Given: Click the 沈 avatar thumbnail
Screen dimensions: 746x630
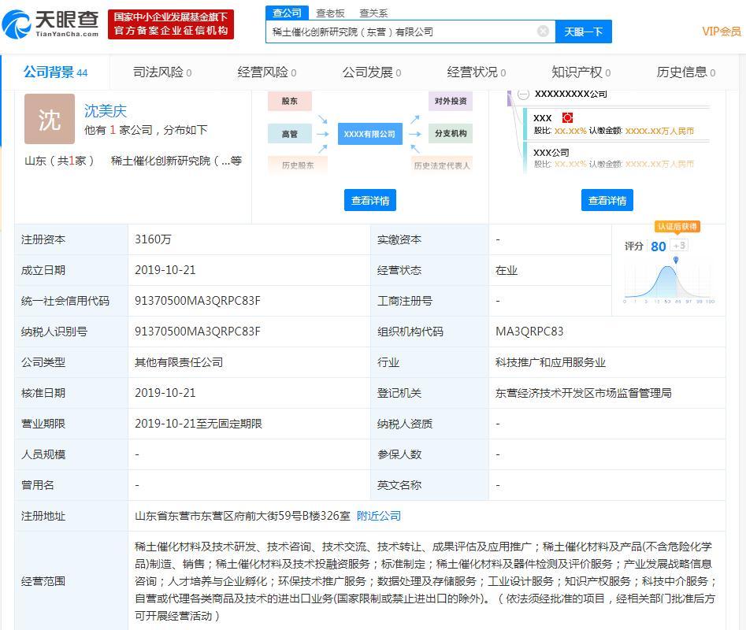Looking at the screenshot, I should 50,119.
